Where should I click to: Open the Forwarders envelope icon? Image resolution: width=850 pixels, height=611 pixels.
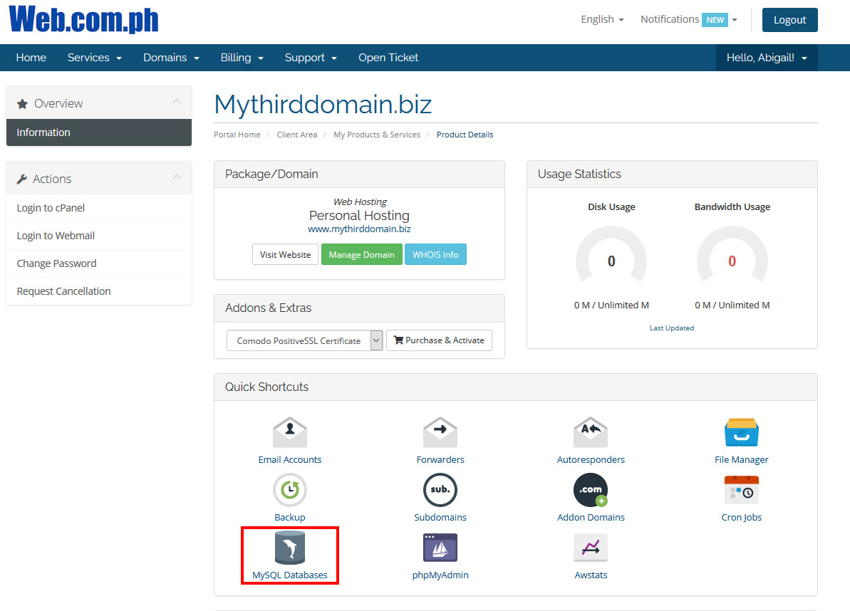[x=440, y=432]
